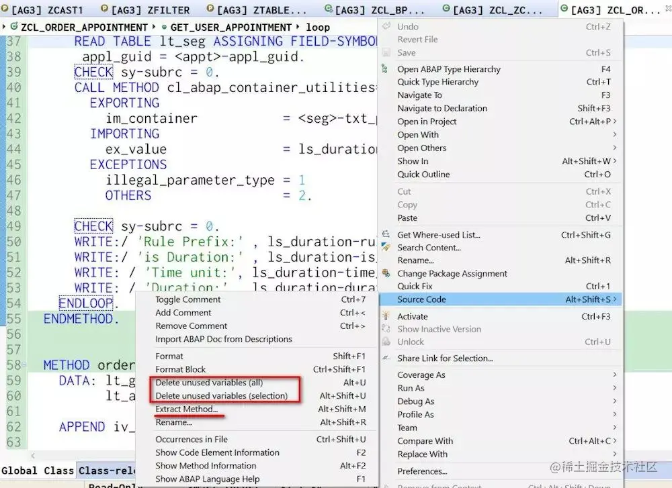Select Remove Comment in the submenu

point(257,326)
